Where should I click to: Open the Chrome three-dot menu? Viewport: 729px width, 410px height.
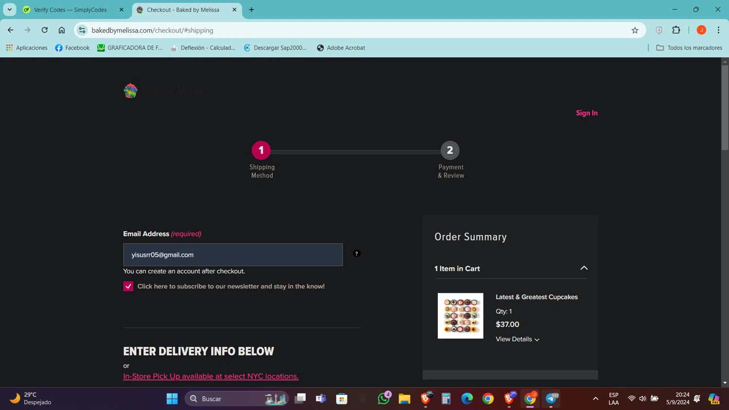718,30
